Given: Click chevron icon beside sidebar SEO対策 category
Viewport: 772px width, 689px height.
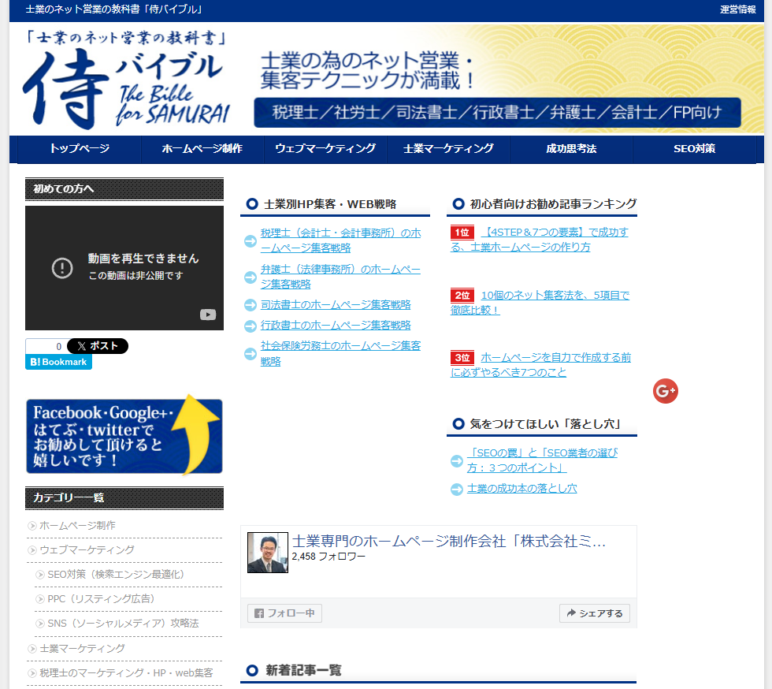Looking at the screenshot, I should 40,575.
